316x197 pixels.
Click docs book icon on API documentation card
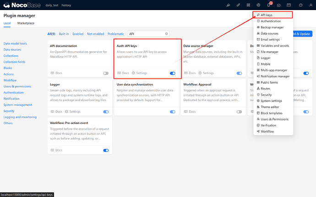[52, 73]
